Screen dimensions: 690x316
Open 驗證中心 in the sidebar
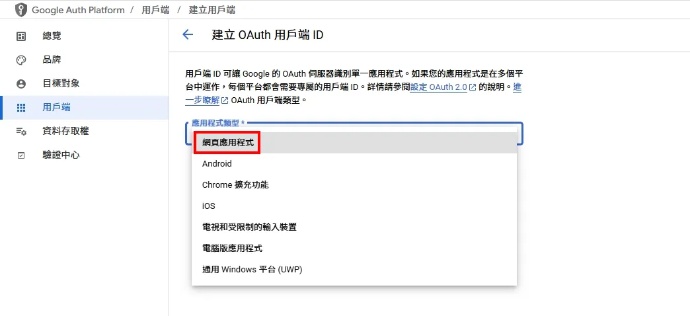click(x=85, y=155)
